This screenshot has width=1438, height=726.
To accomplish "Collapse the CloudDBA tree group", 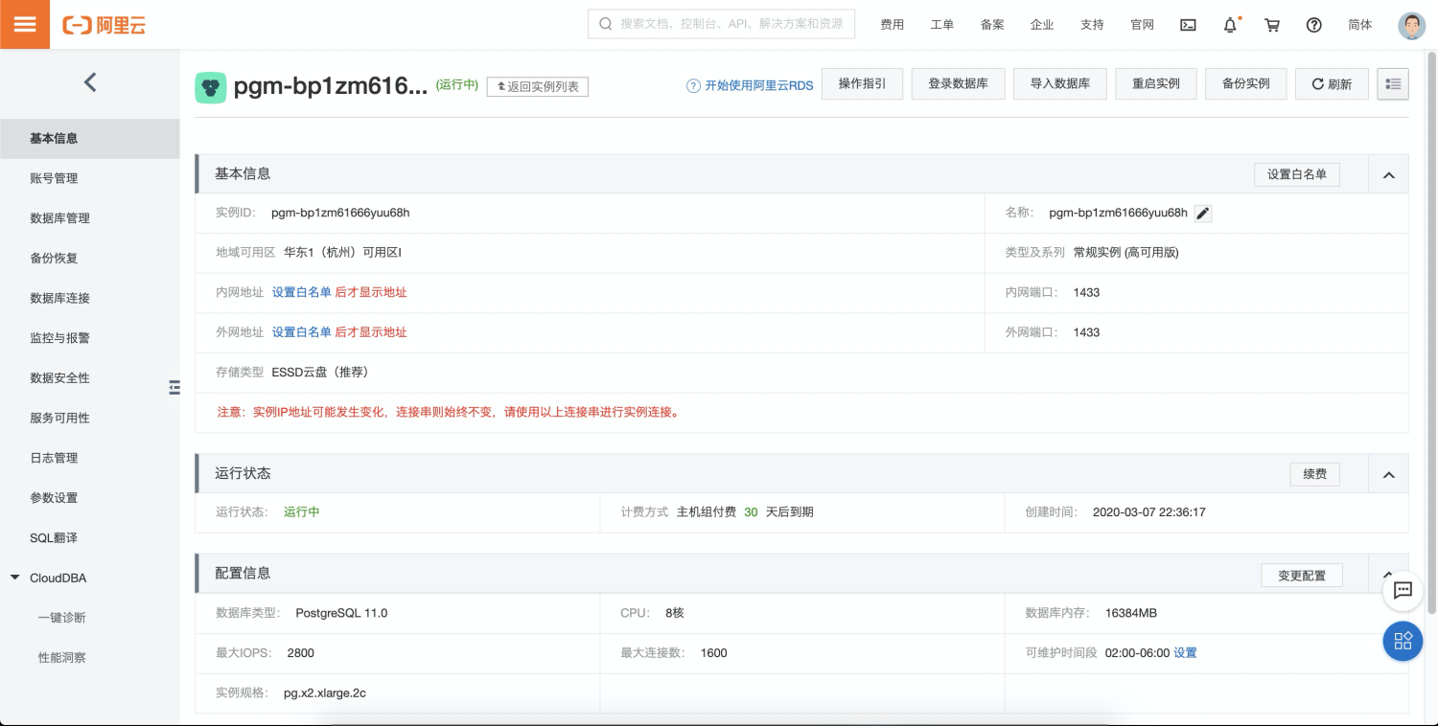I will coord(15,579).
